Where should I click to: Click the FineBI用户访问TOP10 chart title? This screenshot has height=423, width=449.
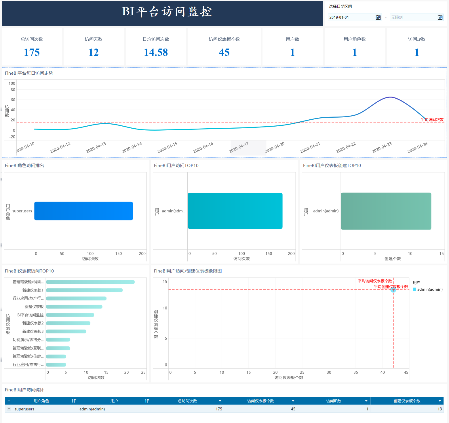[176, 166]
